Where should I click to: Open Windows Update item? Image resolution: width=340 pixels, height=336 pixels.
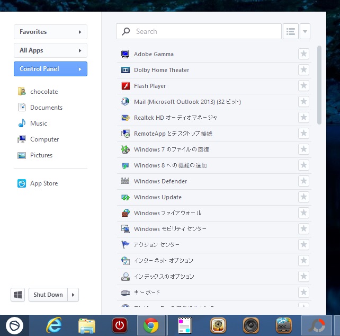pos(157,197)
